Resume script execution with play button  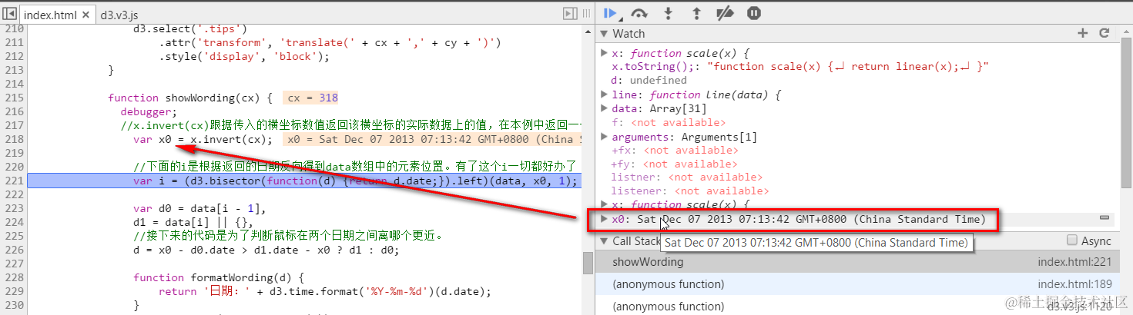click(610, 13)
